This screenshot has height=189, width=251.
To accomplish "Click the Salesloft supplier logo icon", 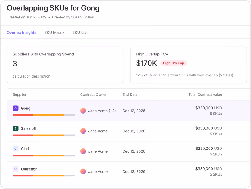I will [16, 128].
